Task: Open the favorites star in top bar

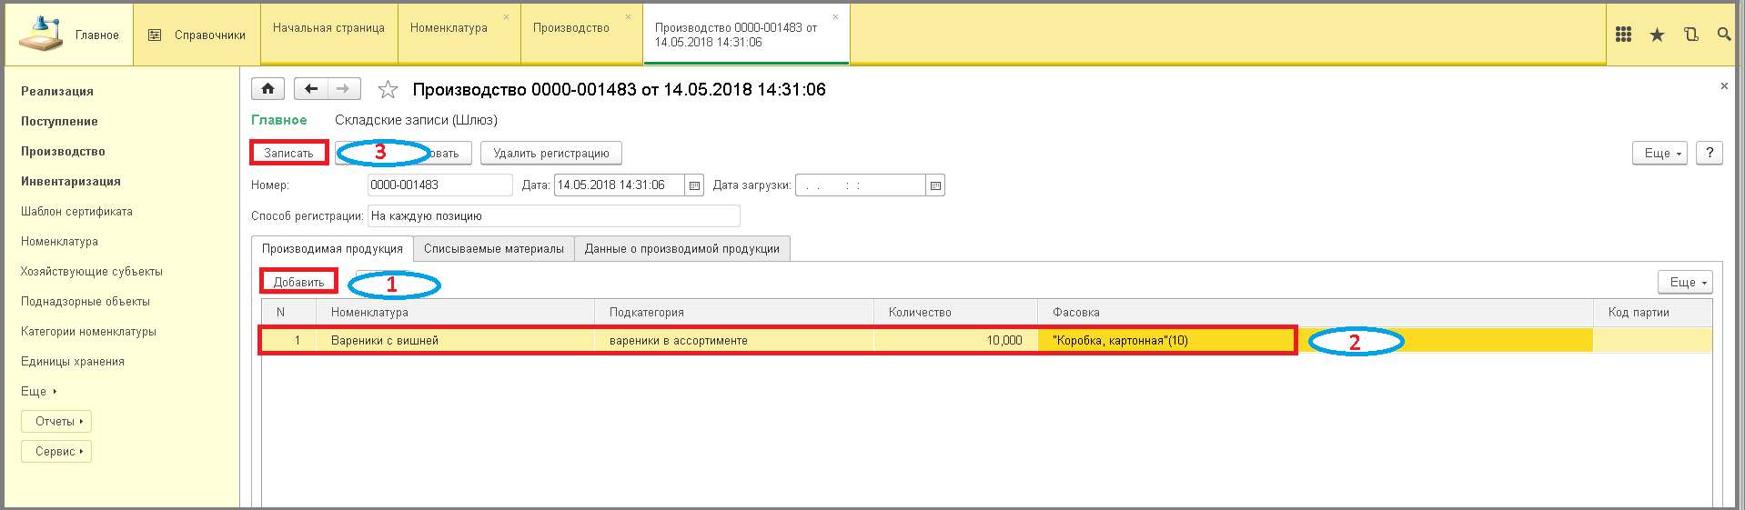Action: click(1657, 35)
